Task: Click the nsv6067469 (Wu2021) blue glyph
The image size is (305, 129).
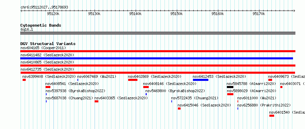Action: pos(78,80)
